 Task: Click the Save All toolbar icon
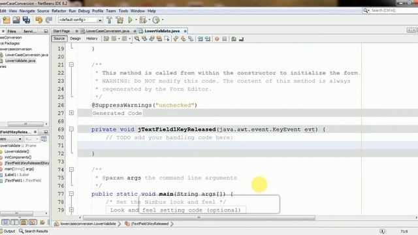[x=26, y=20]
